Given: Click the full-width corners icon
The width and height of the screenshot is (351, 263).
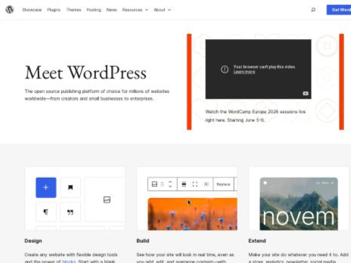Looking at the screenshot, I should click(x=195, y=184).
